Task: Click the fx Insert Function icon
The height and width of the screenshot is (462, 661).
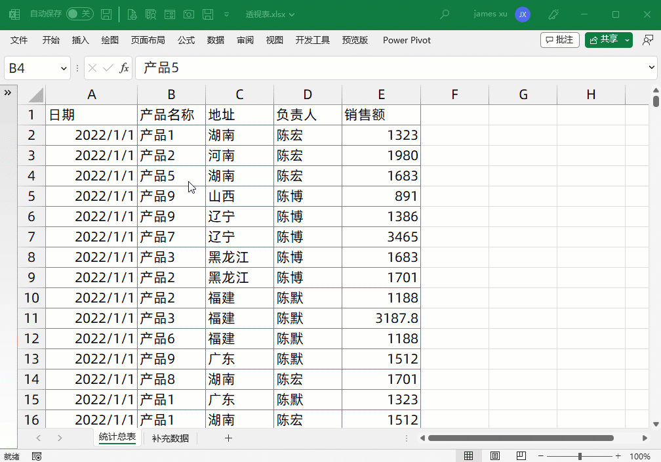Action: [124, 68]
